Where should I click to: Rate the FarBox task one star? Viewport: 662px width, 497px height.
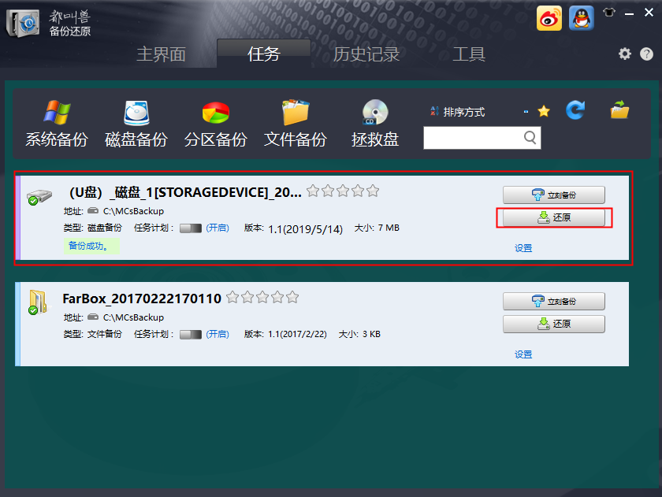(232, 298)
